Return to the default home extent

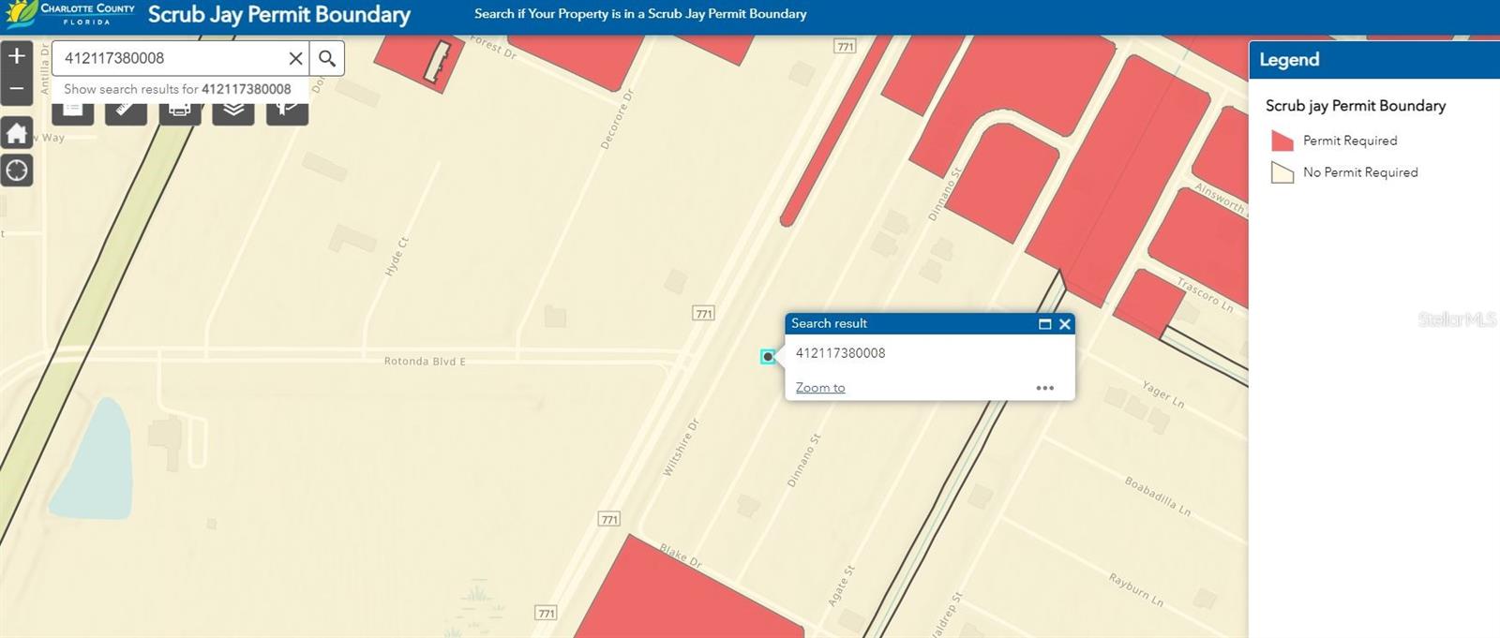click(x=17, y=133)
